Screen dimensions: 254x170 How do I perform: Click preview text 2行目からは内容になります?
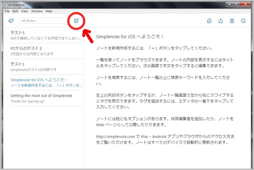tap(32, 54)
